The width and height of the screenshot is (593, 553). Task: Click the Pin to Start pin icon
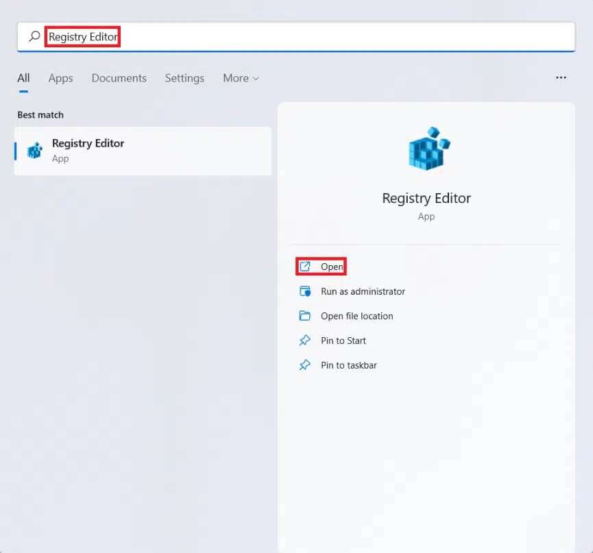(305, 340)
